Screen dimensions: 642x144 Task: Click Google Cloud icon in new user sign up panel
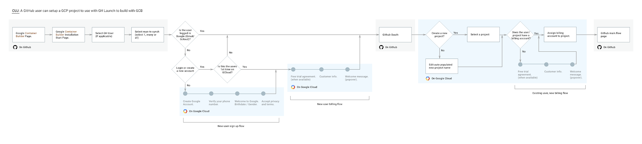pos(185,111)
